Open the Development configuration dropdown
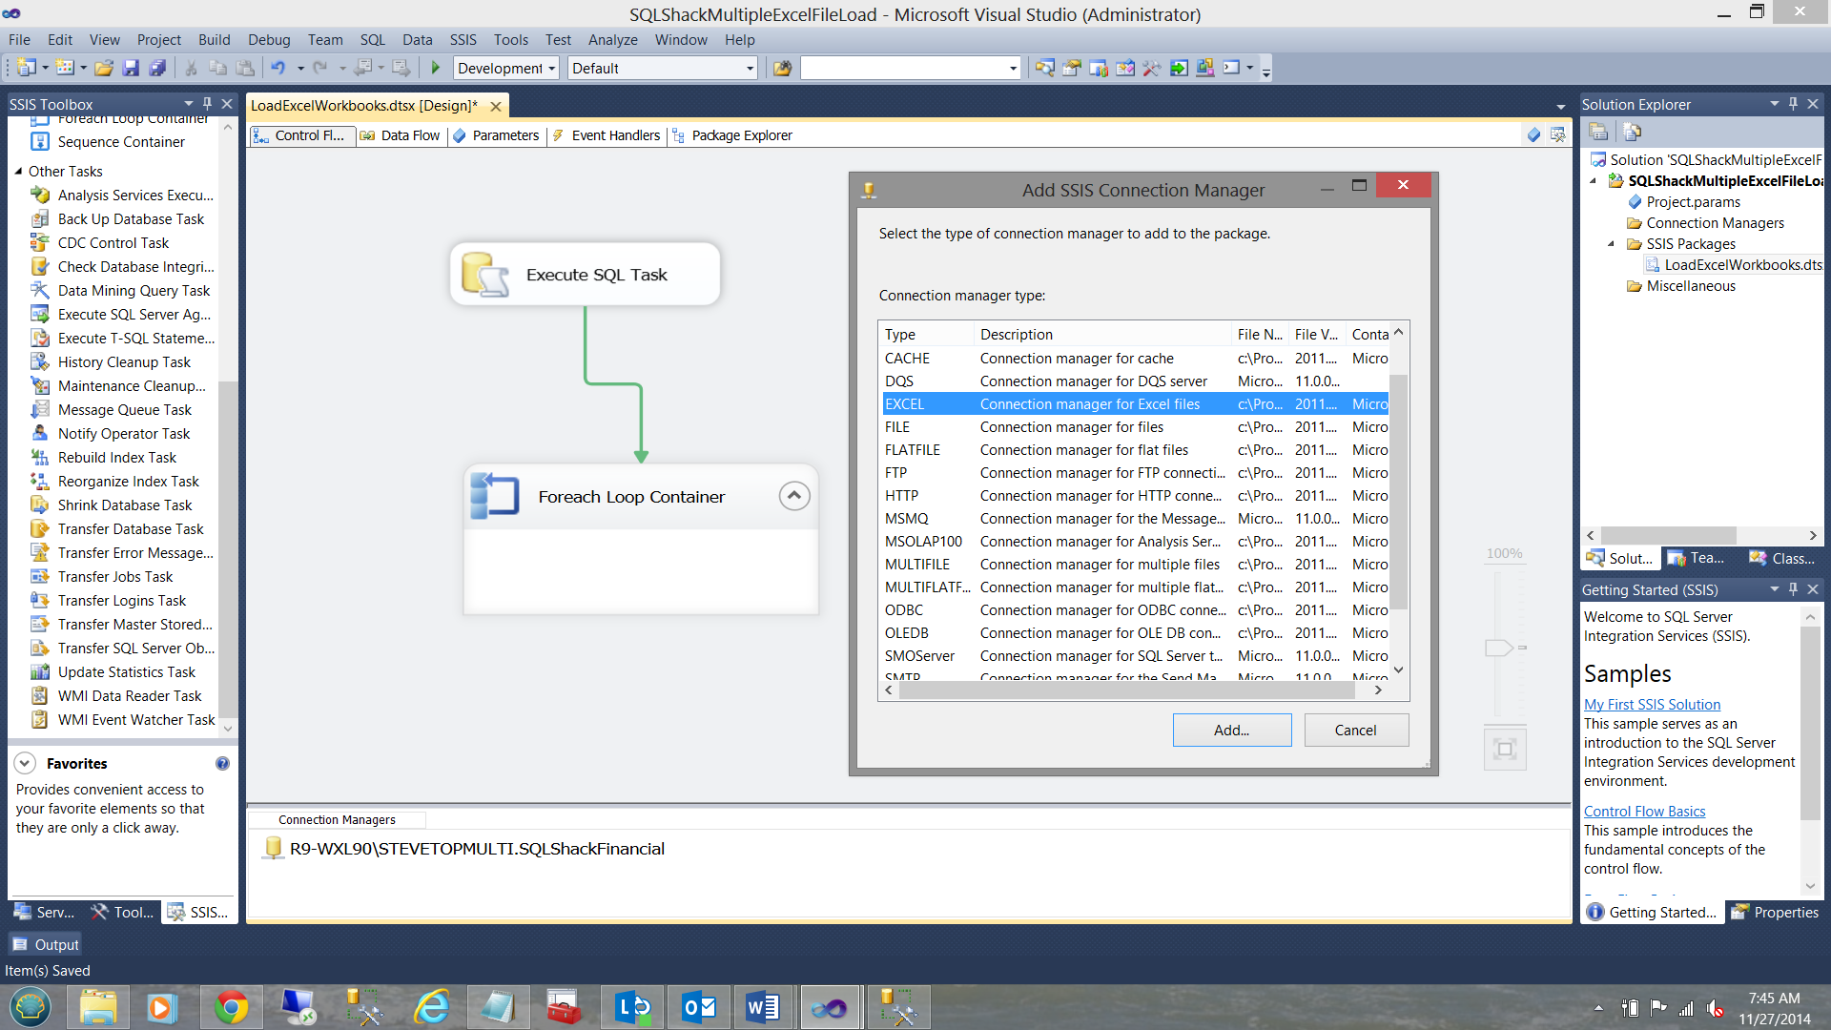This screenshot has height=1030, width=1831. click(x=551, y=69)
